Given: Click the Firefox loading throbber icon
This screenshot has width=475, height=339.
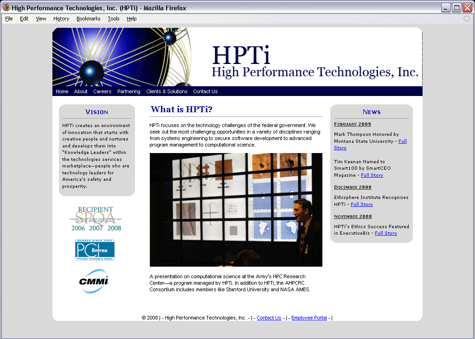Looking at the screenshot, I should point(467,19).
